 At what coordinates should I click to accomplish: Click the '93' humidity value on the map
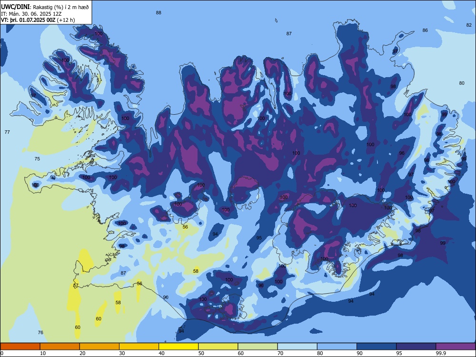[x=53, y=177]
